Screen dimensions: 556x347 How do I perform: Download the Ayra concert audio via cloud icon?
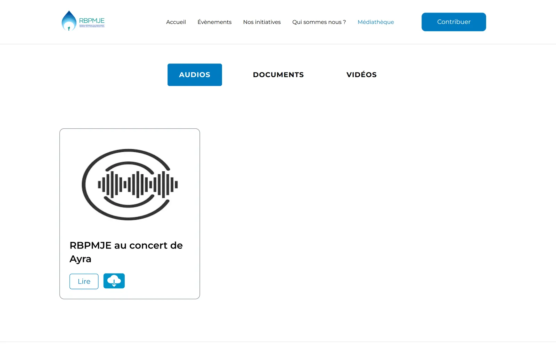[114, 281]
